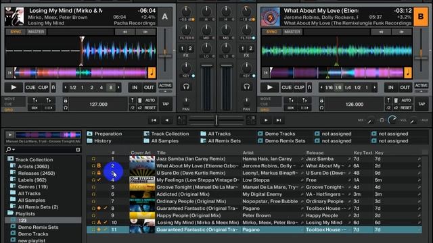
Task: Select loop size 1/8 on Deck B
Action: click(338, 88)
